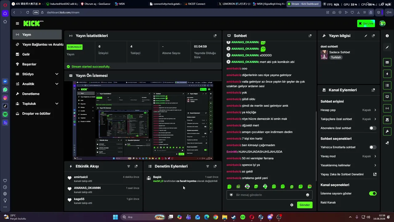Click the Kick logo
The width and height of the screenshot is (394, 222).
pyautogui.click(x=33, y=23)
